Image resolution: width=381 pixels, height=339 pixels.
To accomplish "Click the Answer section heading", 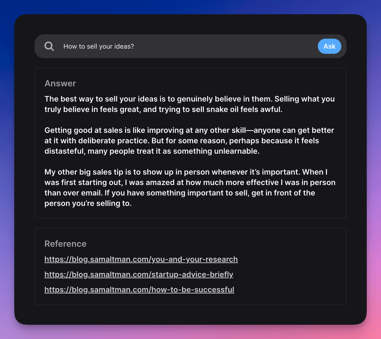I will pos(60,83).
